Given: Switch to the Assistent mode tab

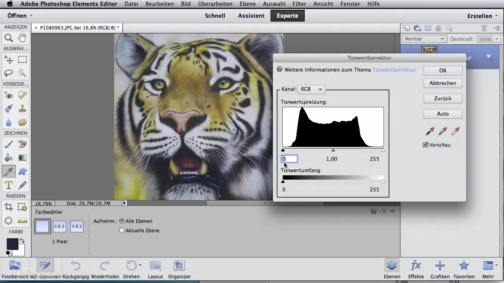Looking at the screenshot, I should point(251,16).
